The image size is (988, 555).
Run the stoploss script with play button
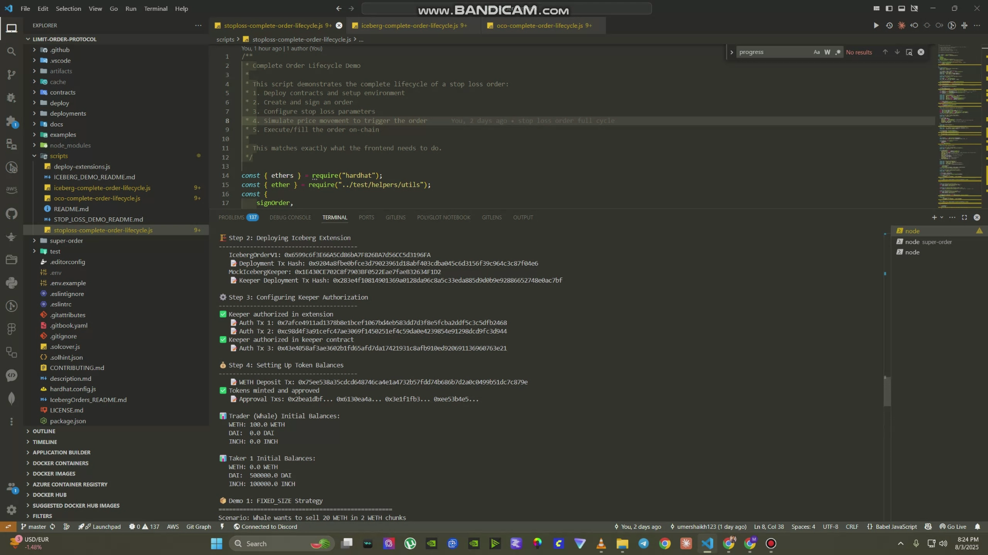(876, 25)
